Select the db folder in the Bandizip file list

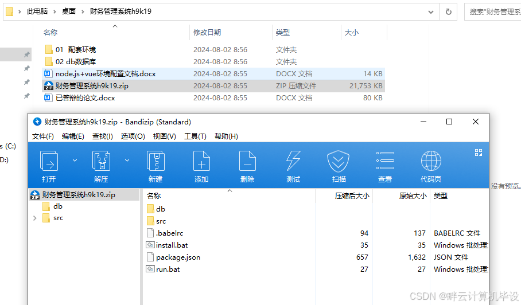point(156,209)
